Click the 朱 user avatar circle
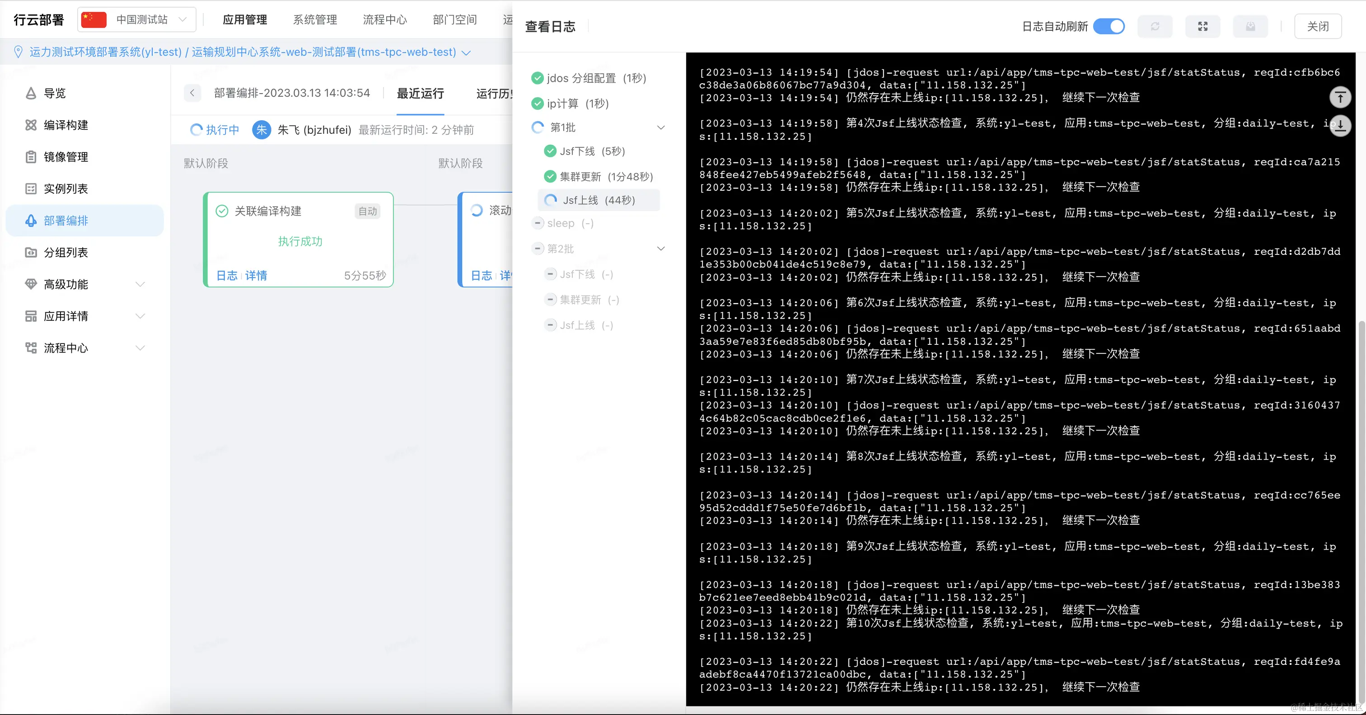1366x715 pixels. tap(262, 130)
